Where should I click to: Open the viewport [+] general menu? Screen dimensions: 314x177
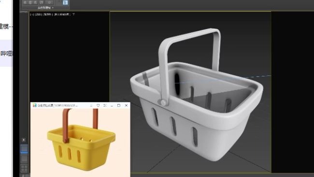[32, 15]
